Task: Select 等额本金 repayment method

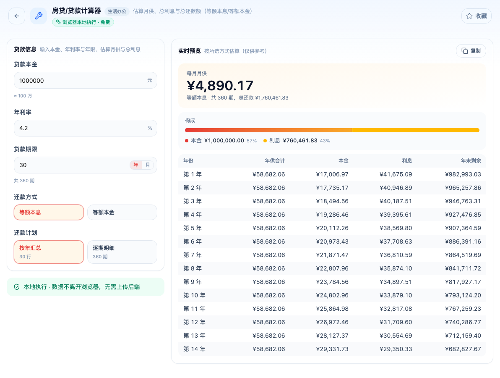Action: pyautogui.click(x=122, y=212)
